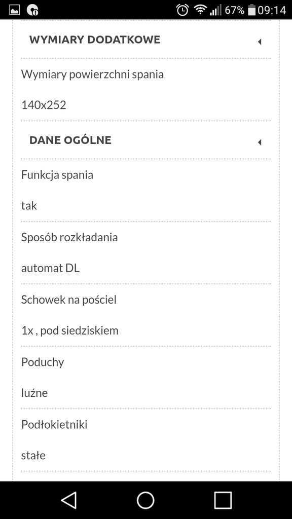Image resolution: width=292 pixels, height=519 pixels.
Task: Tap the signal strength status icon
Action: tap(215, 10)
